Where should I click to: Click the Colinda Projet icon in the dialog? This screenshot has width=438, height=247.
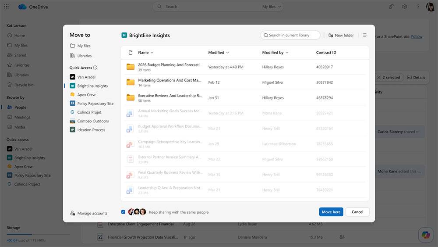(72, 112)
